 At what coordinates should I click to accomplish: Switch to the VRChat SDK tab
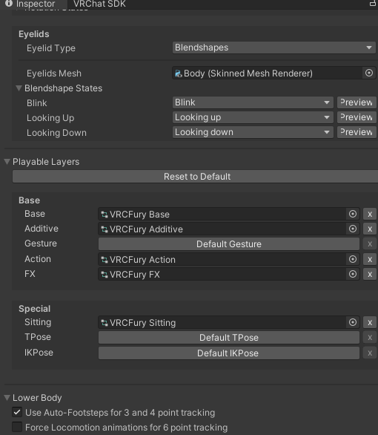[99, 4]
